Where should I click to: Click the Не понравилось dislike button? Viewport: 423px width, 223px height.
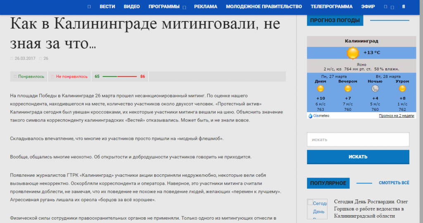point(69,76)
